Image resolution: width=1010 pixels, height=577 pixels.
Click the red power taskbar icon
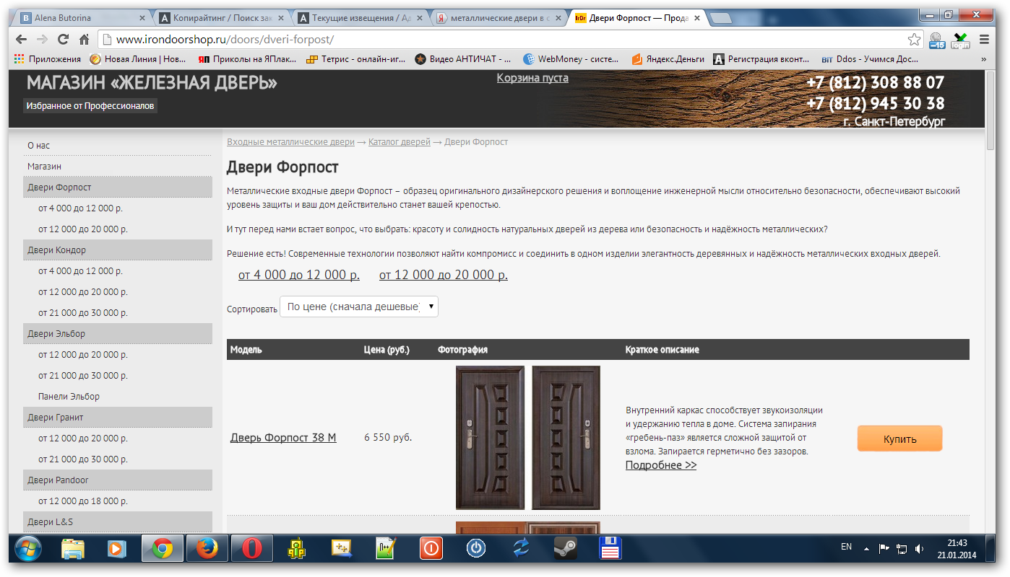pyautogui.click(x=431, y=549)
